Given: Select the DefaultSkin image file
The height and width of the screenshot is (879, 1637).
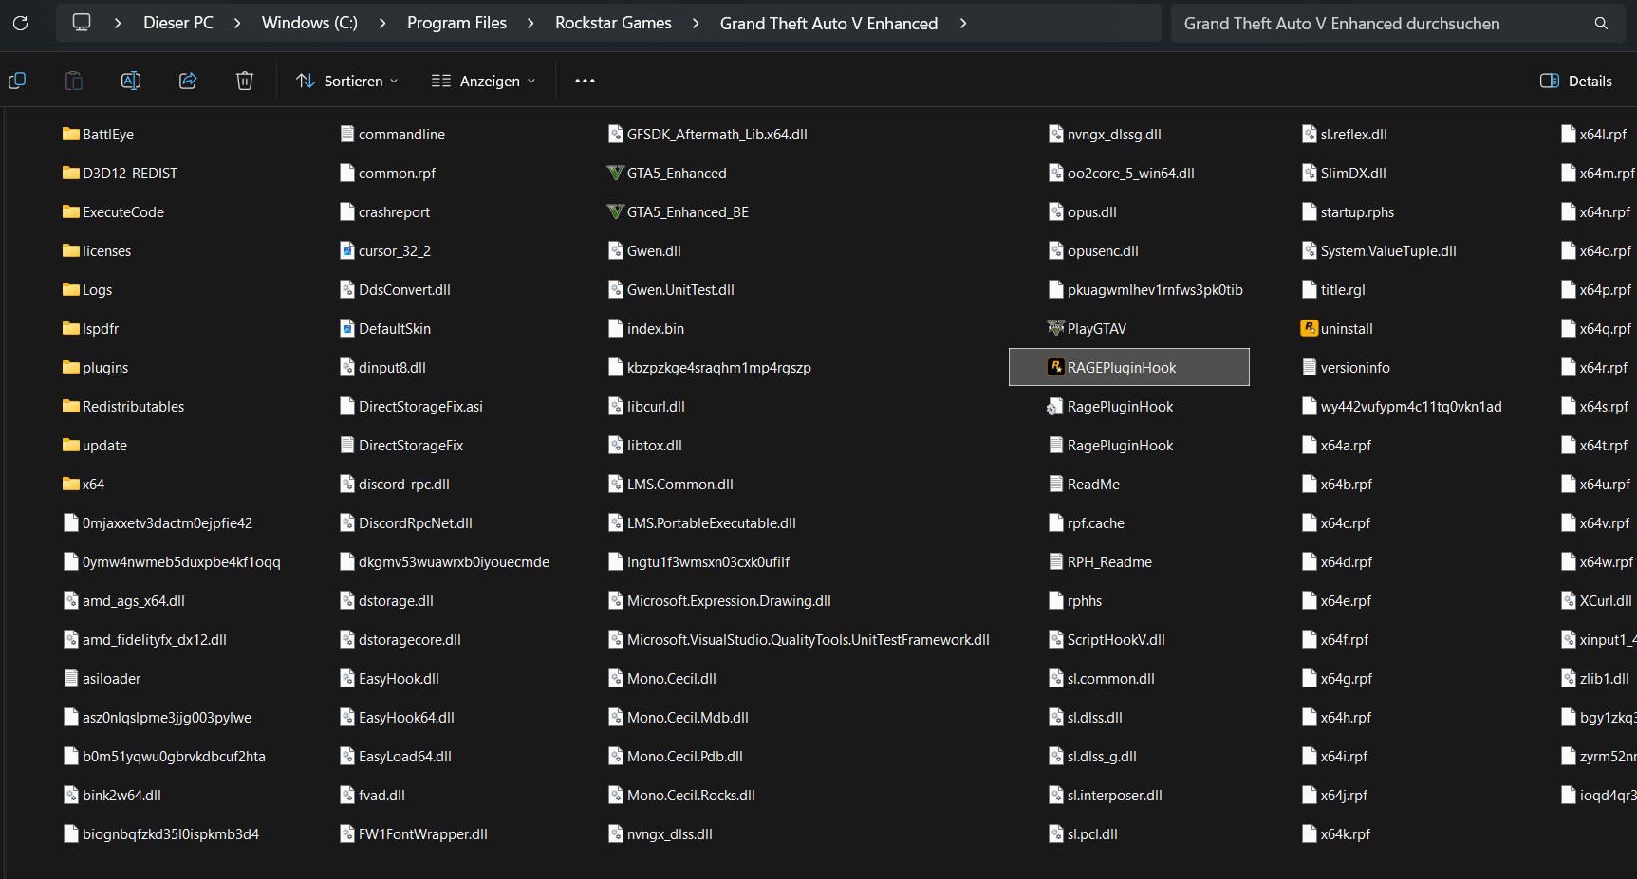Looking at the screenshot, I should 385,328.
